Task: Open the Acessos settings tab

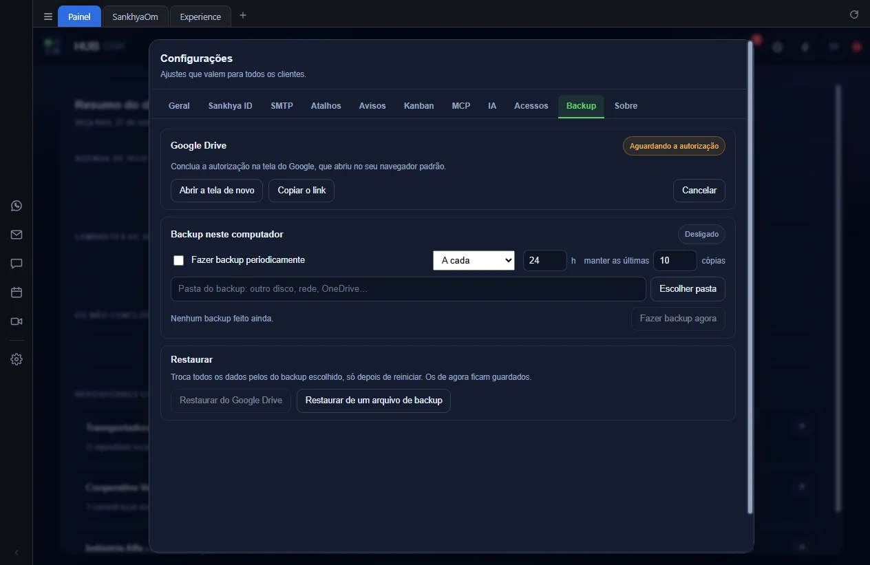Action: (x=531, y=106)
